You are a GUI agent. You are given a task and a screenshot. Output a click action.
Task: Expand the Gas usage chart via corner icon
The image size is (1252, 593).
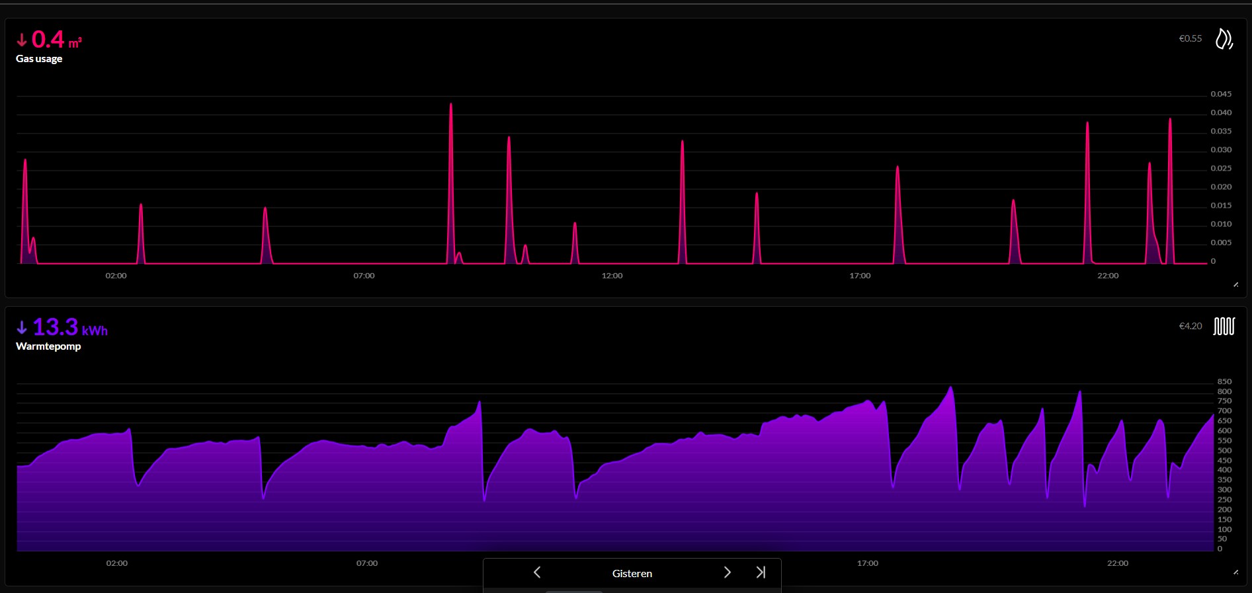coord(1235,285)
